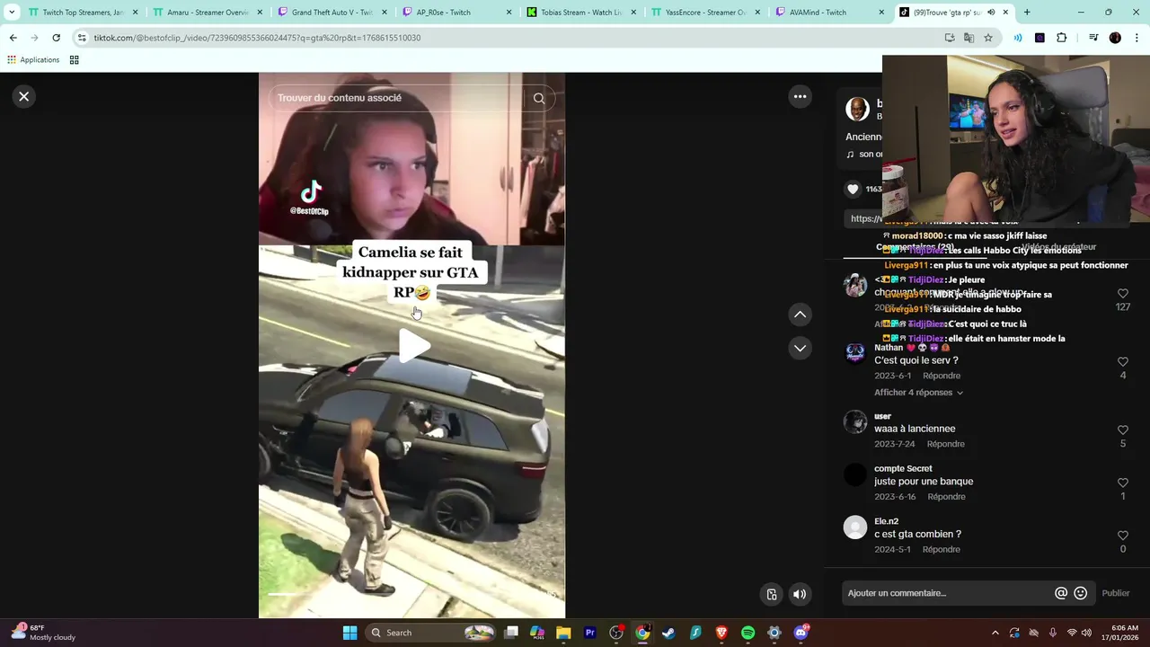Open Chrome three-dot menu

click(1136, 38)
